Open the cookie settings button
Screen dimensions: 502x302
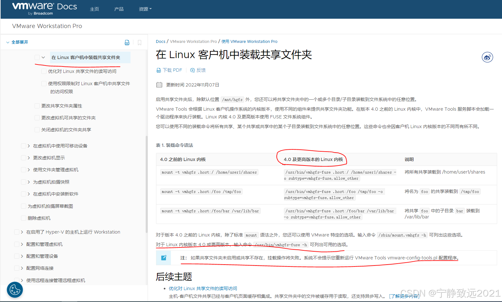click(15, 290)
